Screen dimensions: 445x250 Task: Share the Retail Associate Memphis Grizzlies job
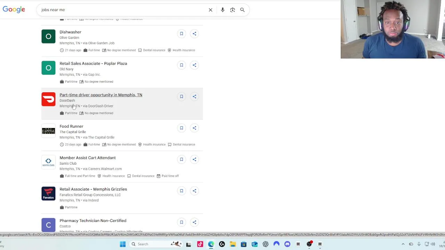tap(194, 191)
